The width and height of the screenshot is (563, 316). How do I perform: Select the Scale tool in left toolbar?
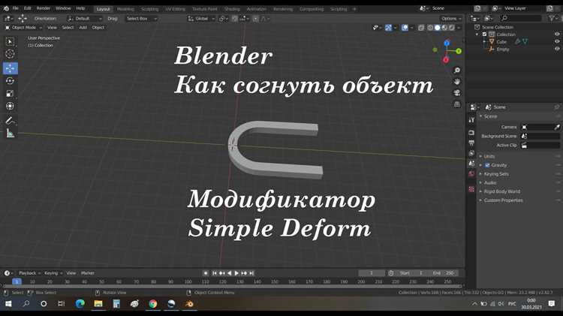pos(10,93)
